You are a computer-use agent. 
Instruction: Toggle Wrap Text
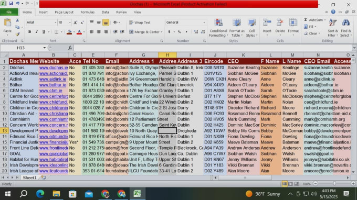pyautogui.click(x=140, y=23)
